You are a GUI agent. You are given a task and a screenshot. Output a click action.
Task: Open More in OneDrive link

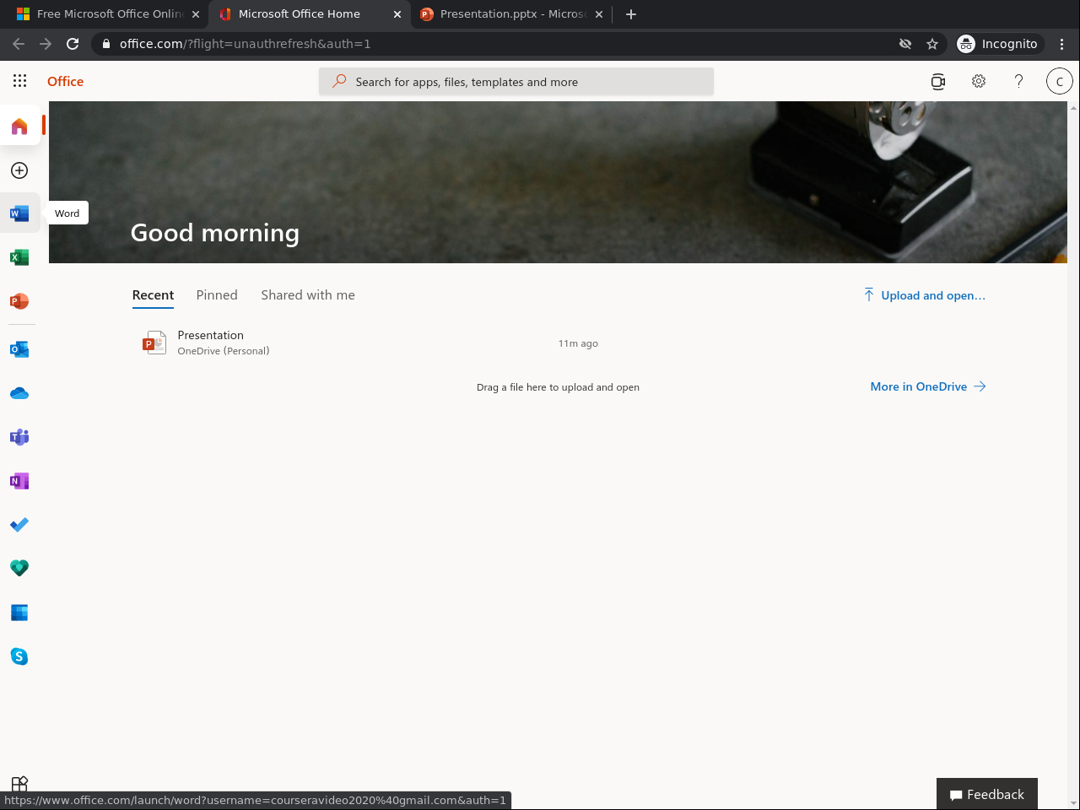[928, 386]
